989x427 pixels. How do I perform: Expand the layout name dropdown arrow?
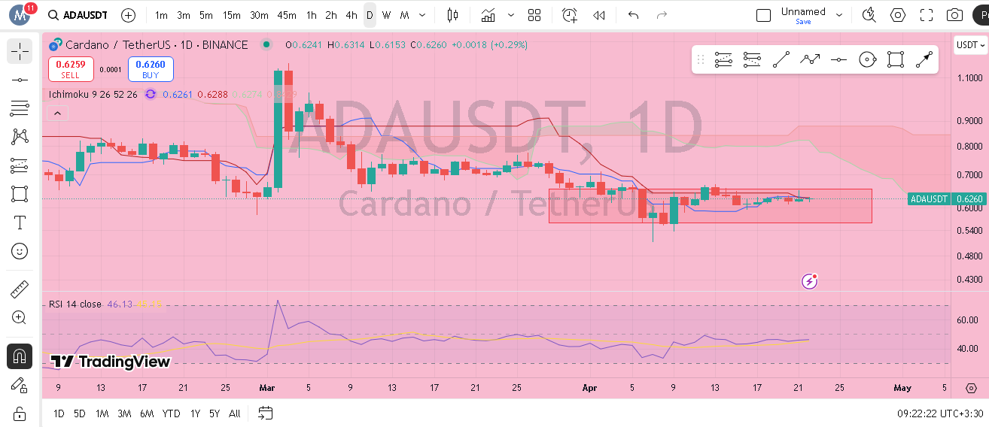pos(839,15)
